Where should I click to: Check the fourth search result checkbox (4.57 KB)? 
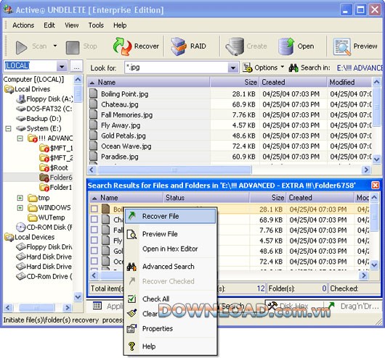[94, 240]
